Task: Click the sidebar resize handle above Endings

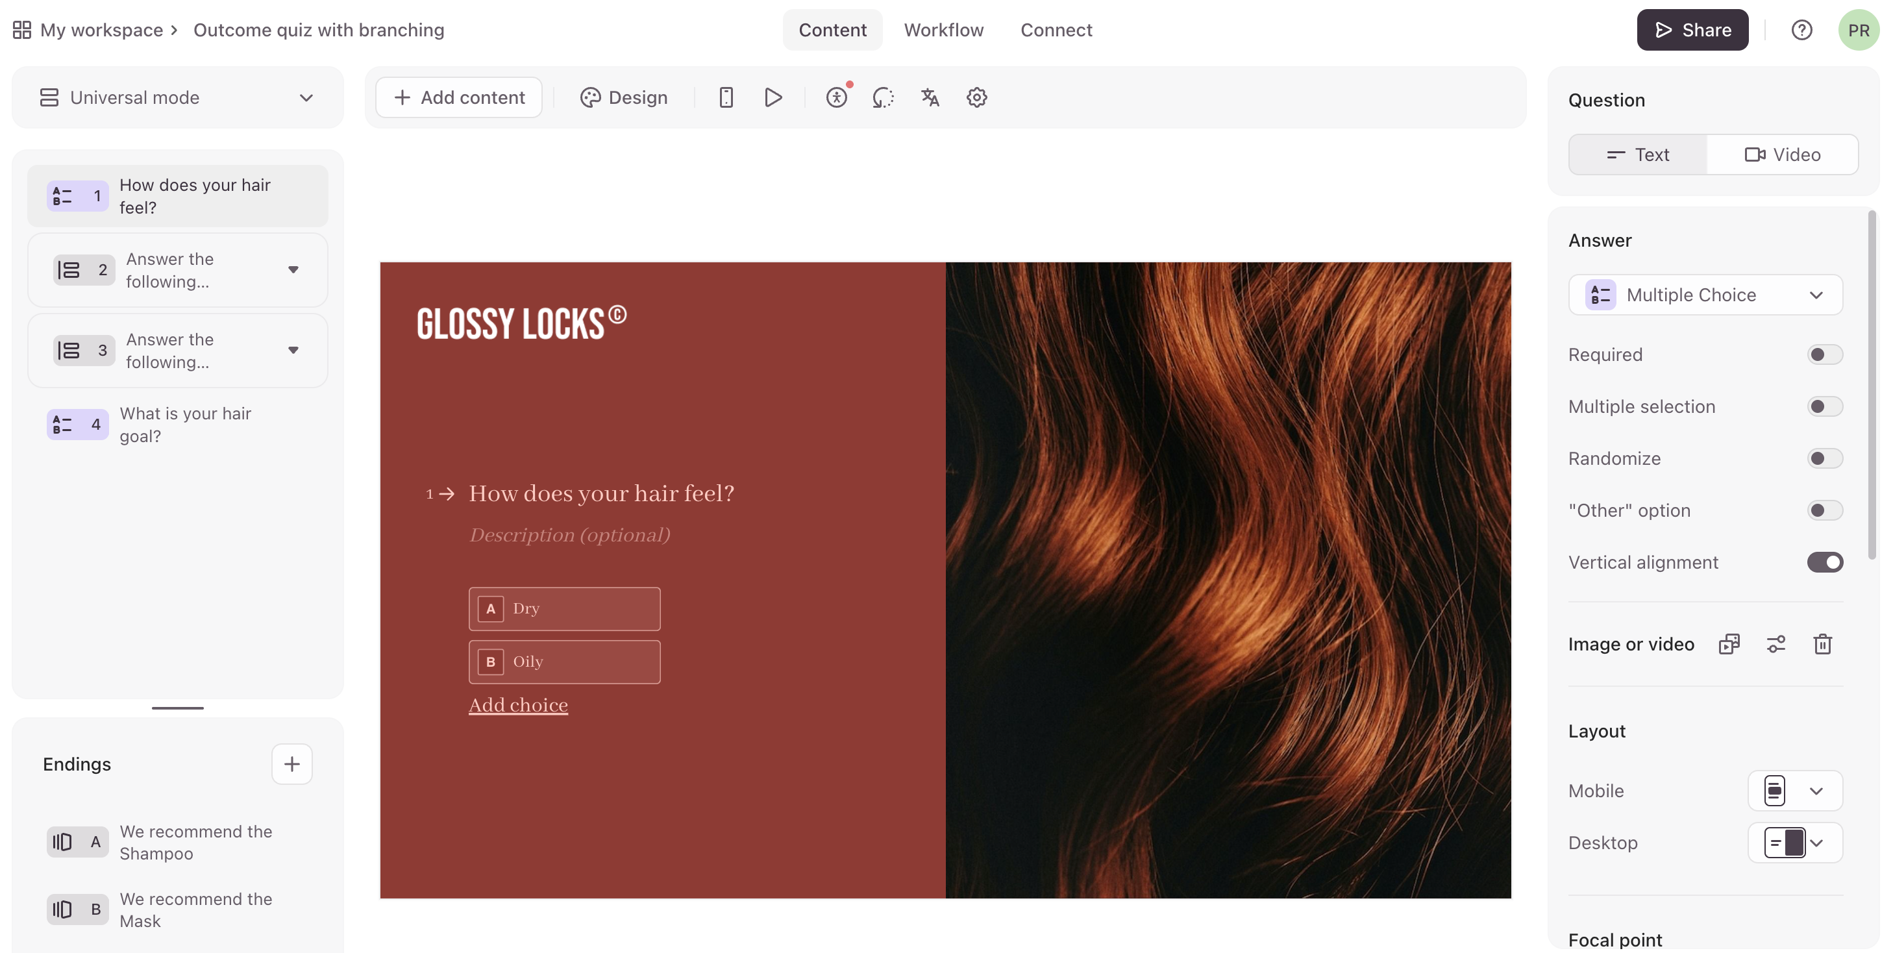Action: pyautogui.click(x=178, y=708)
